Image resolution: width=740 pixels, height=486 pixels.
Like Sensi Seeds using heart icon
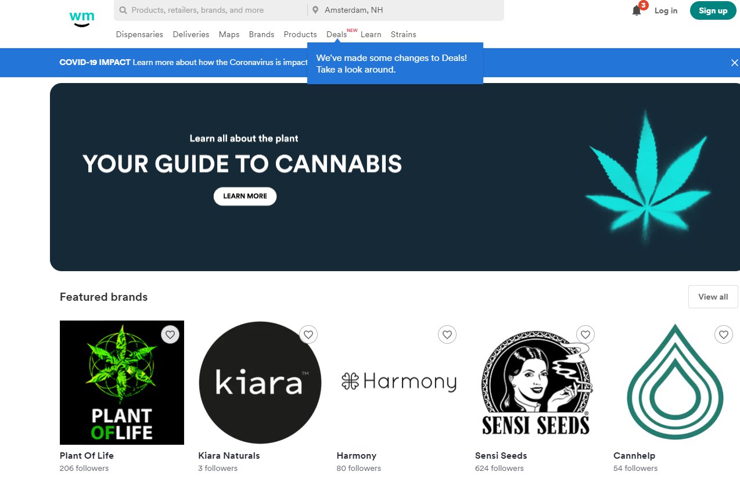pos(585,334)
